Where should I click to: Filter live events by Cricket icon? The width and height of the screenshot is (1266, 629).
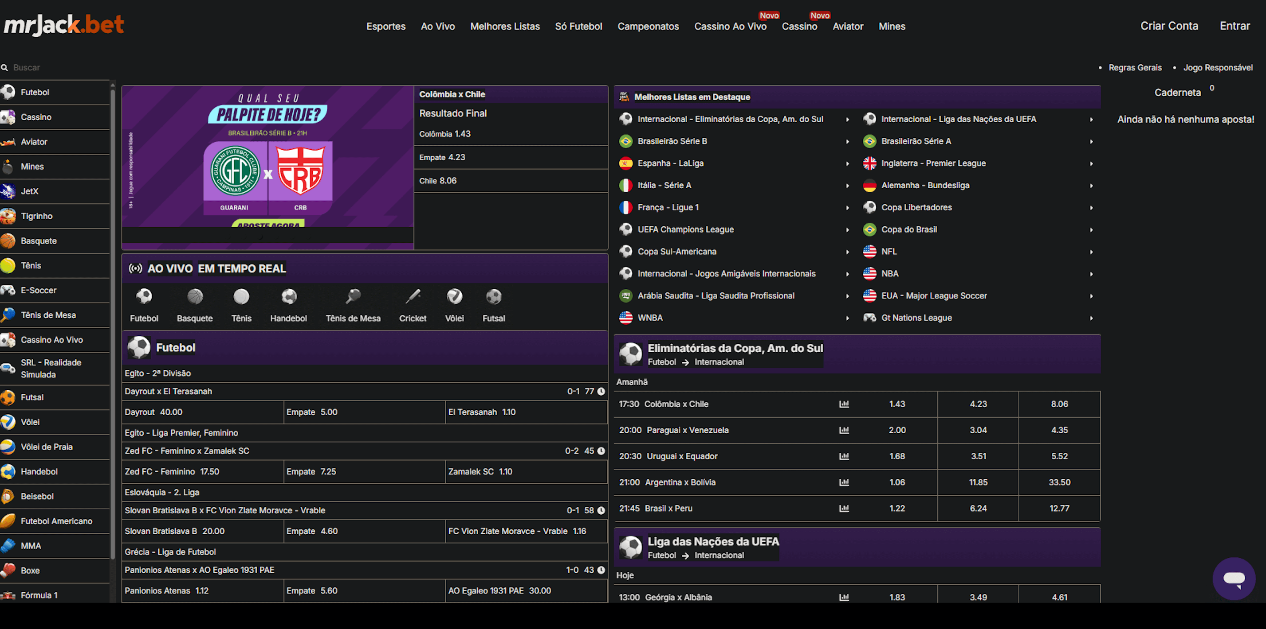pyautogui.click(x=413, y=306)
